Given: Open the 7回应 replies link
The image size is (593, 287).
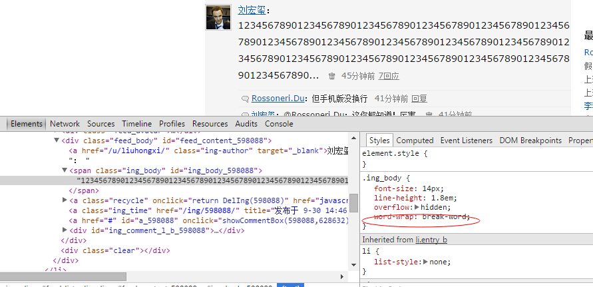Looking at the screenshot, I should tap(389, 76).
